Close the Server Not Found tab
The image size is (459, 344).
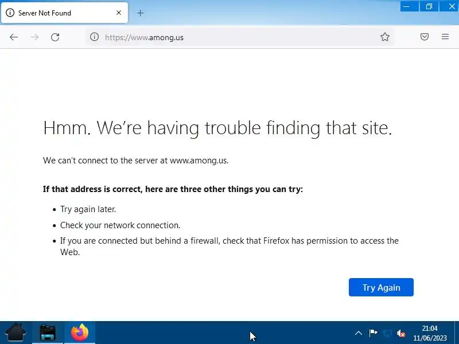(x=119, y=13)
